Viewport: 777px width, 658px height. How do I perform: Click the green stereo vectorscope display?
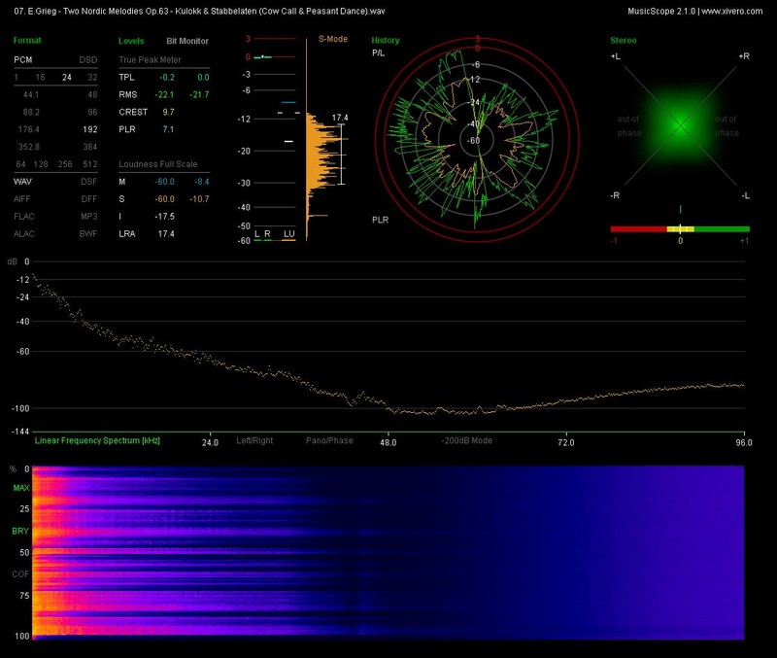coord(680,125)
